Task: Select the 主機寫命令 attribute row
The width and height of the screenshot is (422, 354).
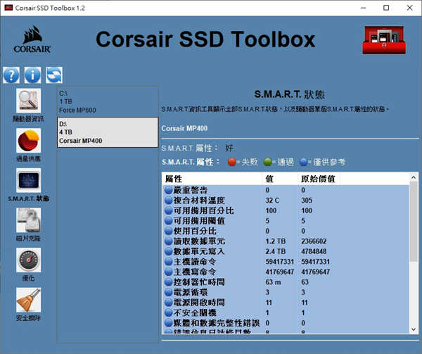Action: point(286,272)
